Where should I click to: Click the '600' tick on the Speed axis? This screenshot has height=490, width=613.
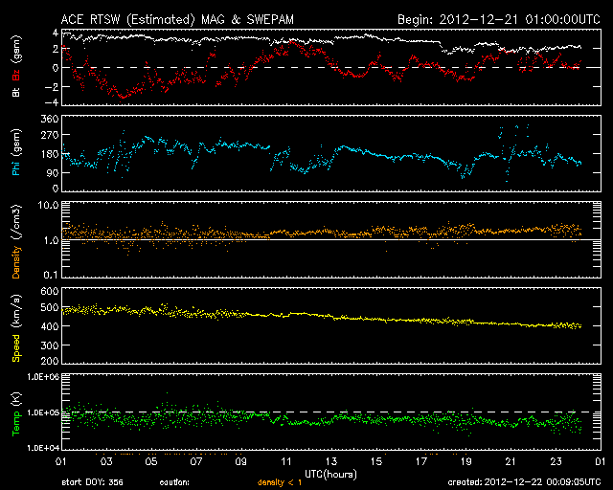[x=50, y=291]
